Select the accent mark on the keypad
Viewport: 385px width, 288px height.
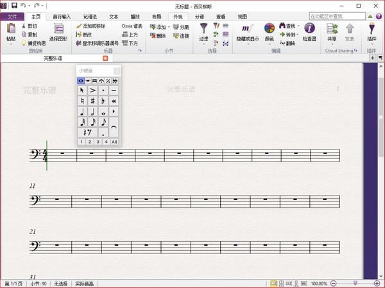[x=92, y=90]
